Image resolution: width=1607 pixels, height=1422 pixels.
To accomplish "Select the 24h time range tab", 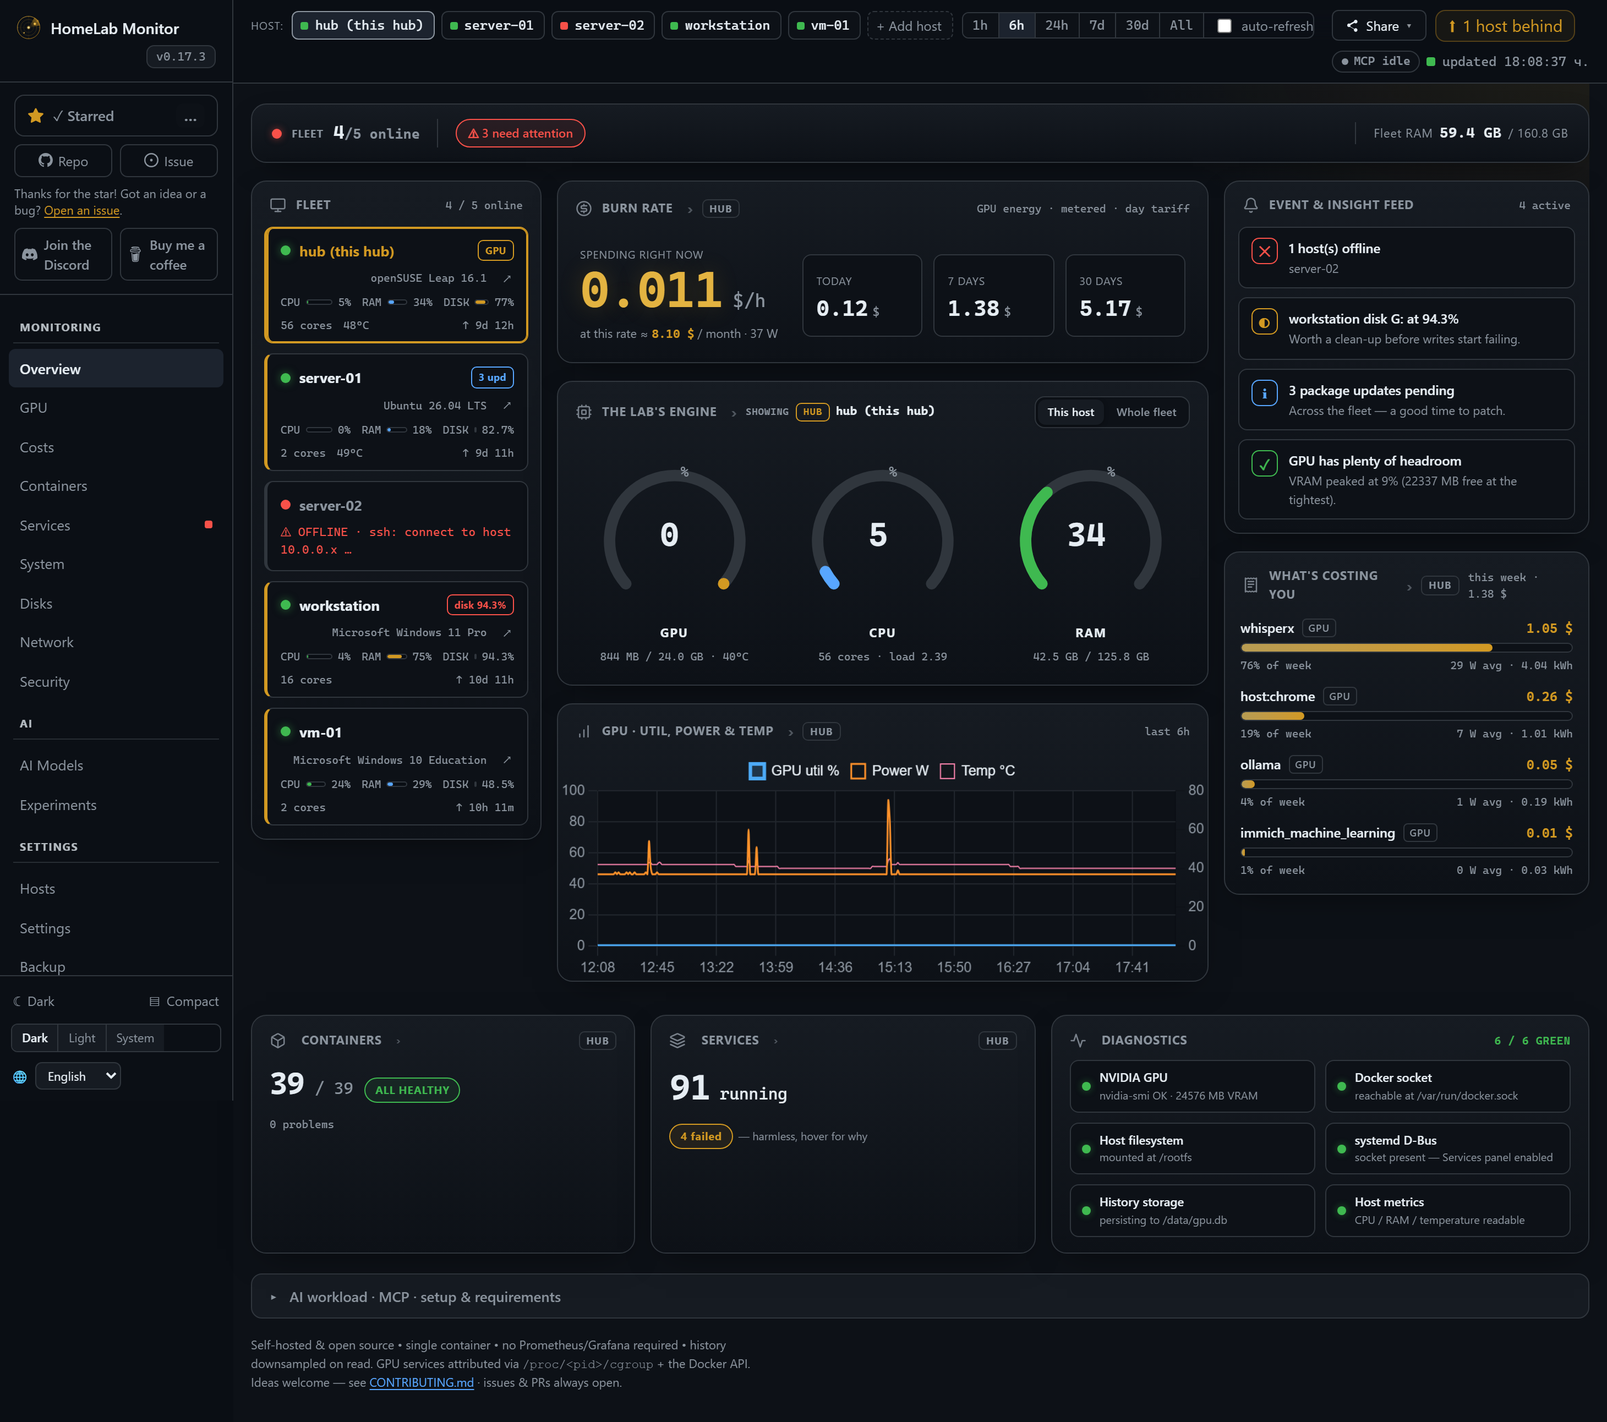I will tap(1056, 26).
